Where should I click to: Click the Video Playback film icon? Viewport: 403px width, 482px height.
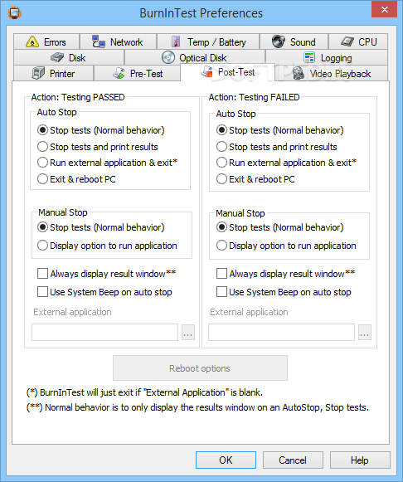pyautogui.click(x=298, y=73)
